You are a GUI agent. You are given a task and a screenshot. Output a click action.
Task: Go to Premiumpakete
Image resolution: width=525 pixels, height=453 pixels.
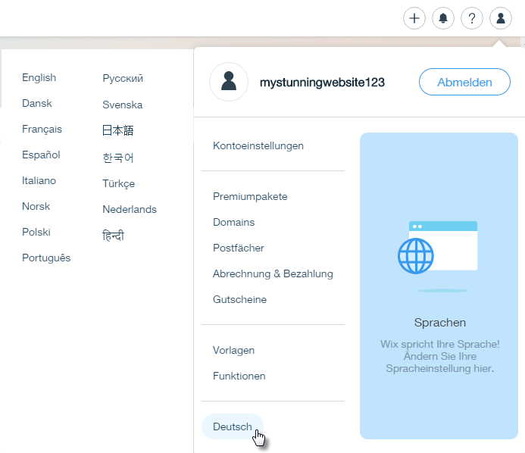pyautogui.click(x=250, y=196)
